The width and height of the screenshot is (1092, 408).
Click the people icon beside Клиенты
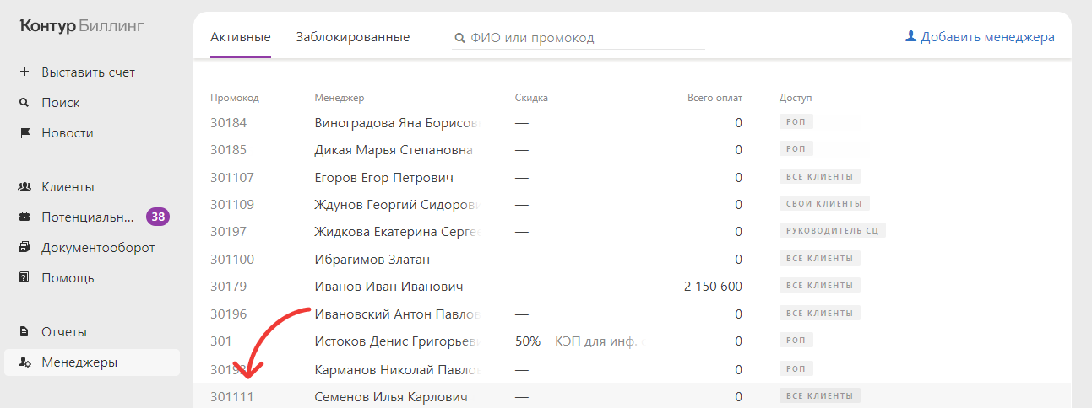(24, 187)
